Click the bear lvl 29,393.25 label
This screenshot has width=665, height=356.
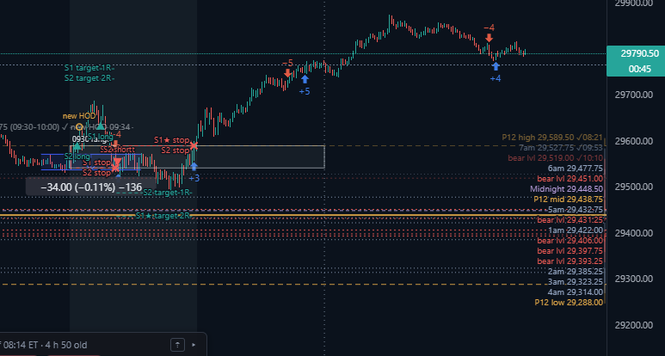570,261
